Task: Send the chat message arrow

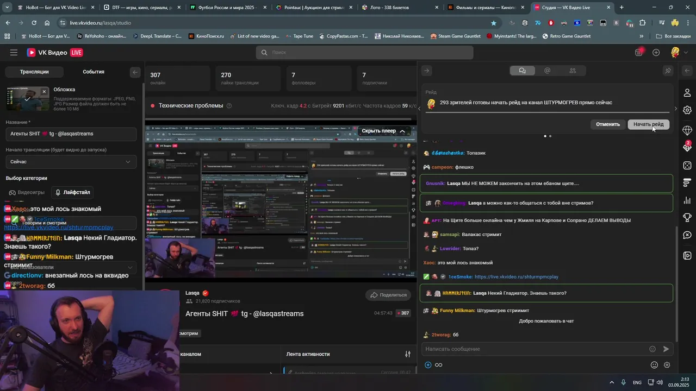Action: (666, 349)
